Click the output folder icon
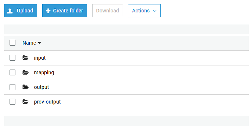Viewport: 249px width, 135px height. click(x=25, y=87)
